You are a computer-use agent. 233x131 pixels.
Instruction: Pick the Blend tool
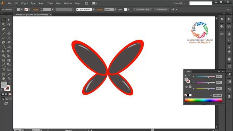pyautogui.click(x=9, y=65)
